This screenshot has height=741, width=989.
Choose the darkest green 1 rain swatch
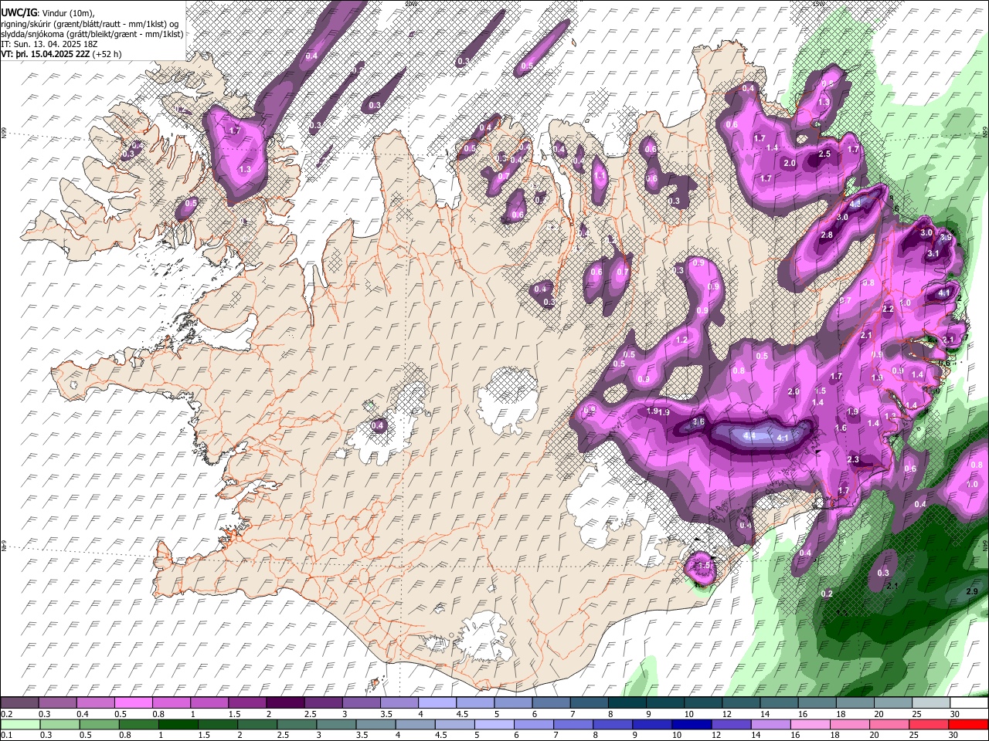[x=178, y=724]
